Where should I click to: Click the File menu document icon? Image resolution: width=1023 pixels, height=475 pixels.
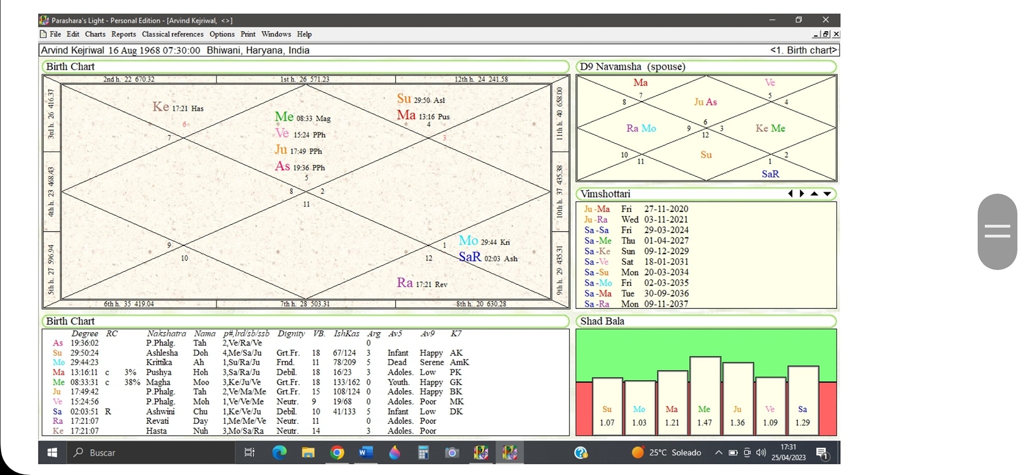pos(43,34)
